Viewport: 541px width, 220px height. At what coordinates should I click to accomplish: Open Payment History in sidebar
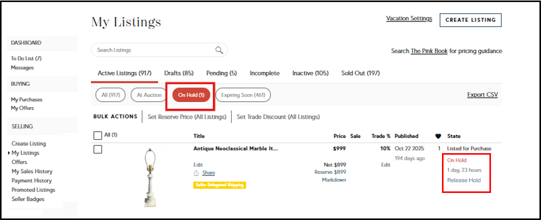click(32, 180)
